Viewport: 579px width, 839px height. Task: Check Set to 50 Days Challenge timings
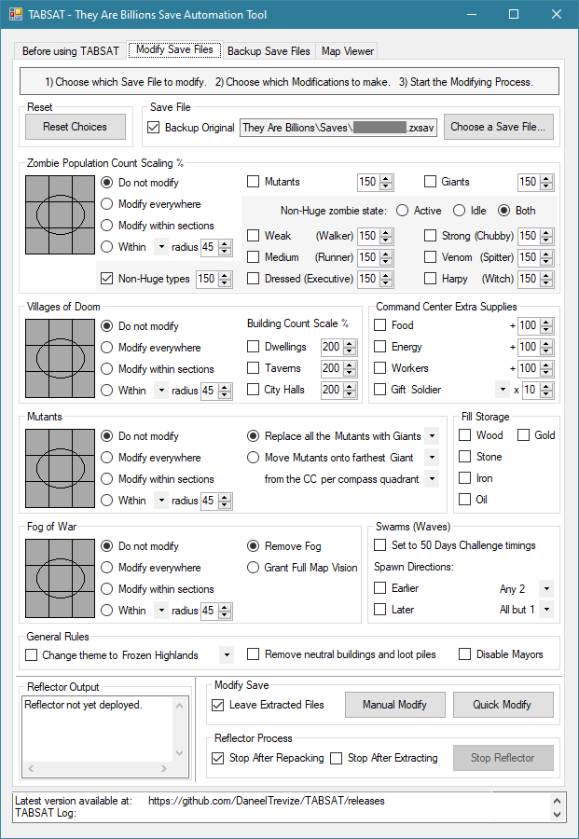tap(379, 545)
